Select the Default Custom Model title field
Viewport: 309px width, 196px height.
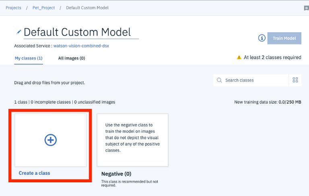[78, 32]
